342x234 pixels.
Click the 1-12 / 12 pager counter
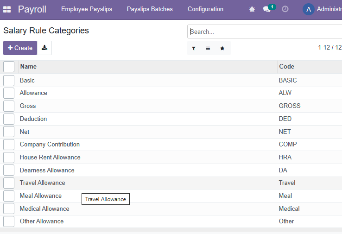(x=330, y=48)
